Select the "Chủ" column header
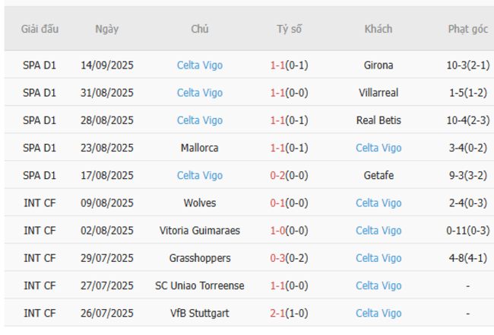 [x=200, y=29]
